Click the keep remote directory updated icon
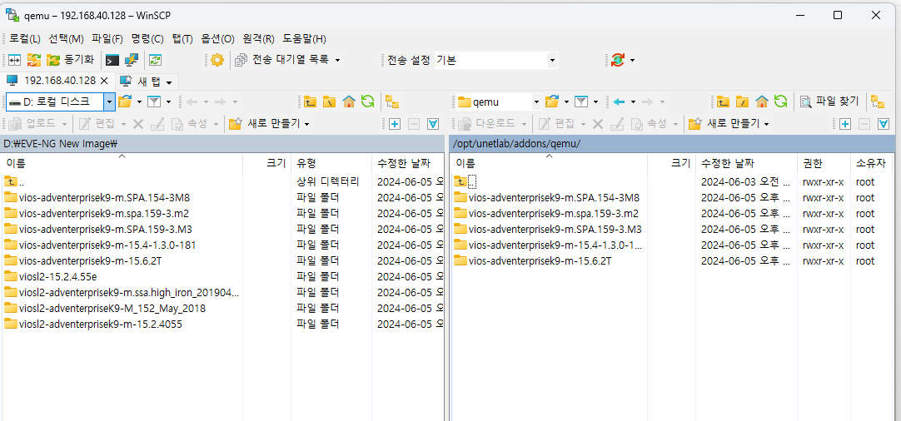Image resolution: width=901 pixels, height=421 pixels. 155,60
